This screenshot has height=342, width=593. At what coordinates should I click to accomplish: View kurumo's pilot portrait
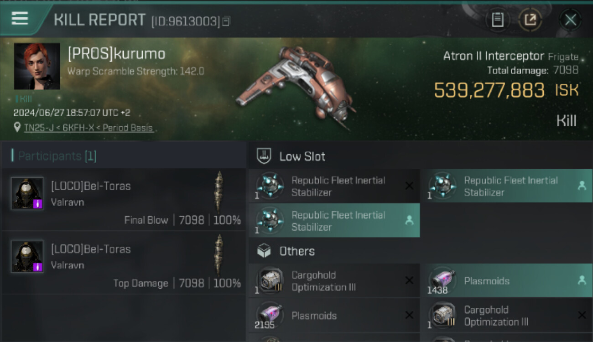click(x=37, y=66)
